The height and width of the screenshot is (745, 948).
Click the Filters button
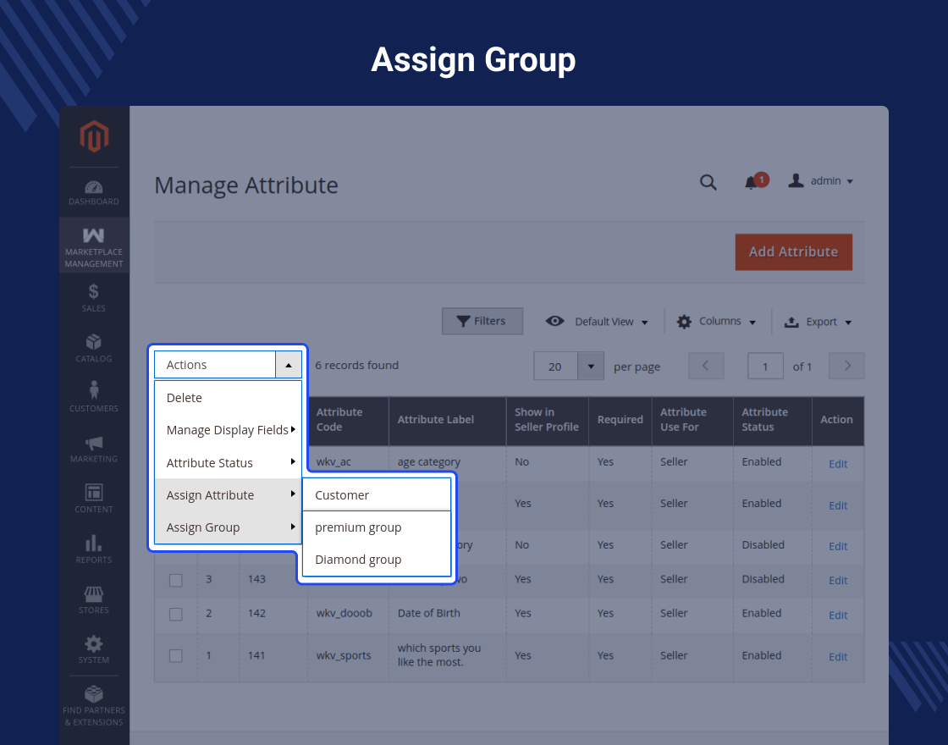(x=482, y=321)
